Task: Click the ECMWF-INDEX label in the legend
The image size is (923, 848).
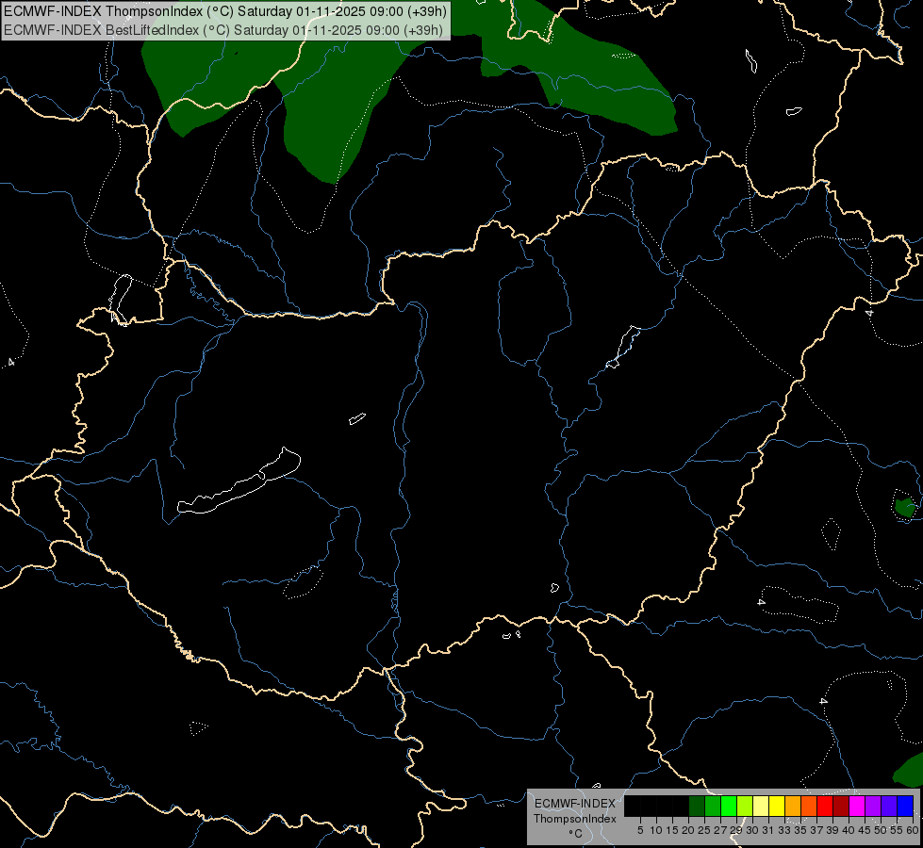Action: coord(575,804)
